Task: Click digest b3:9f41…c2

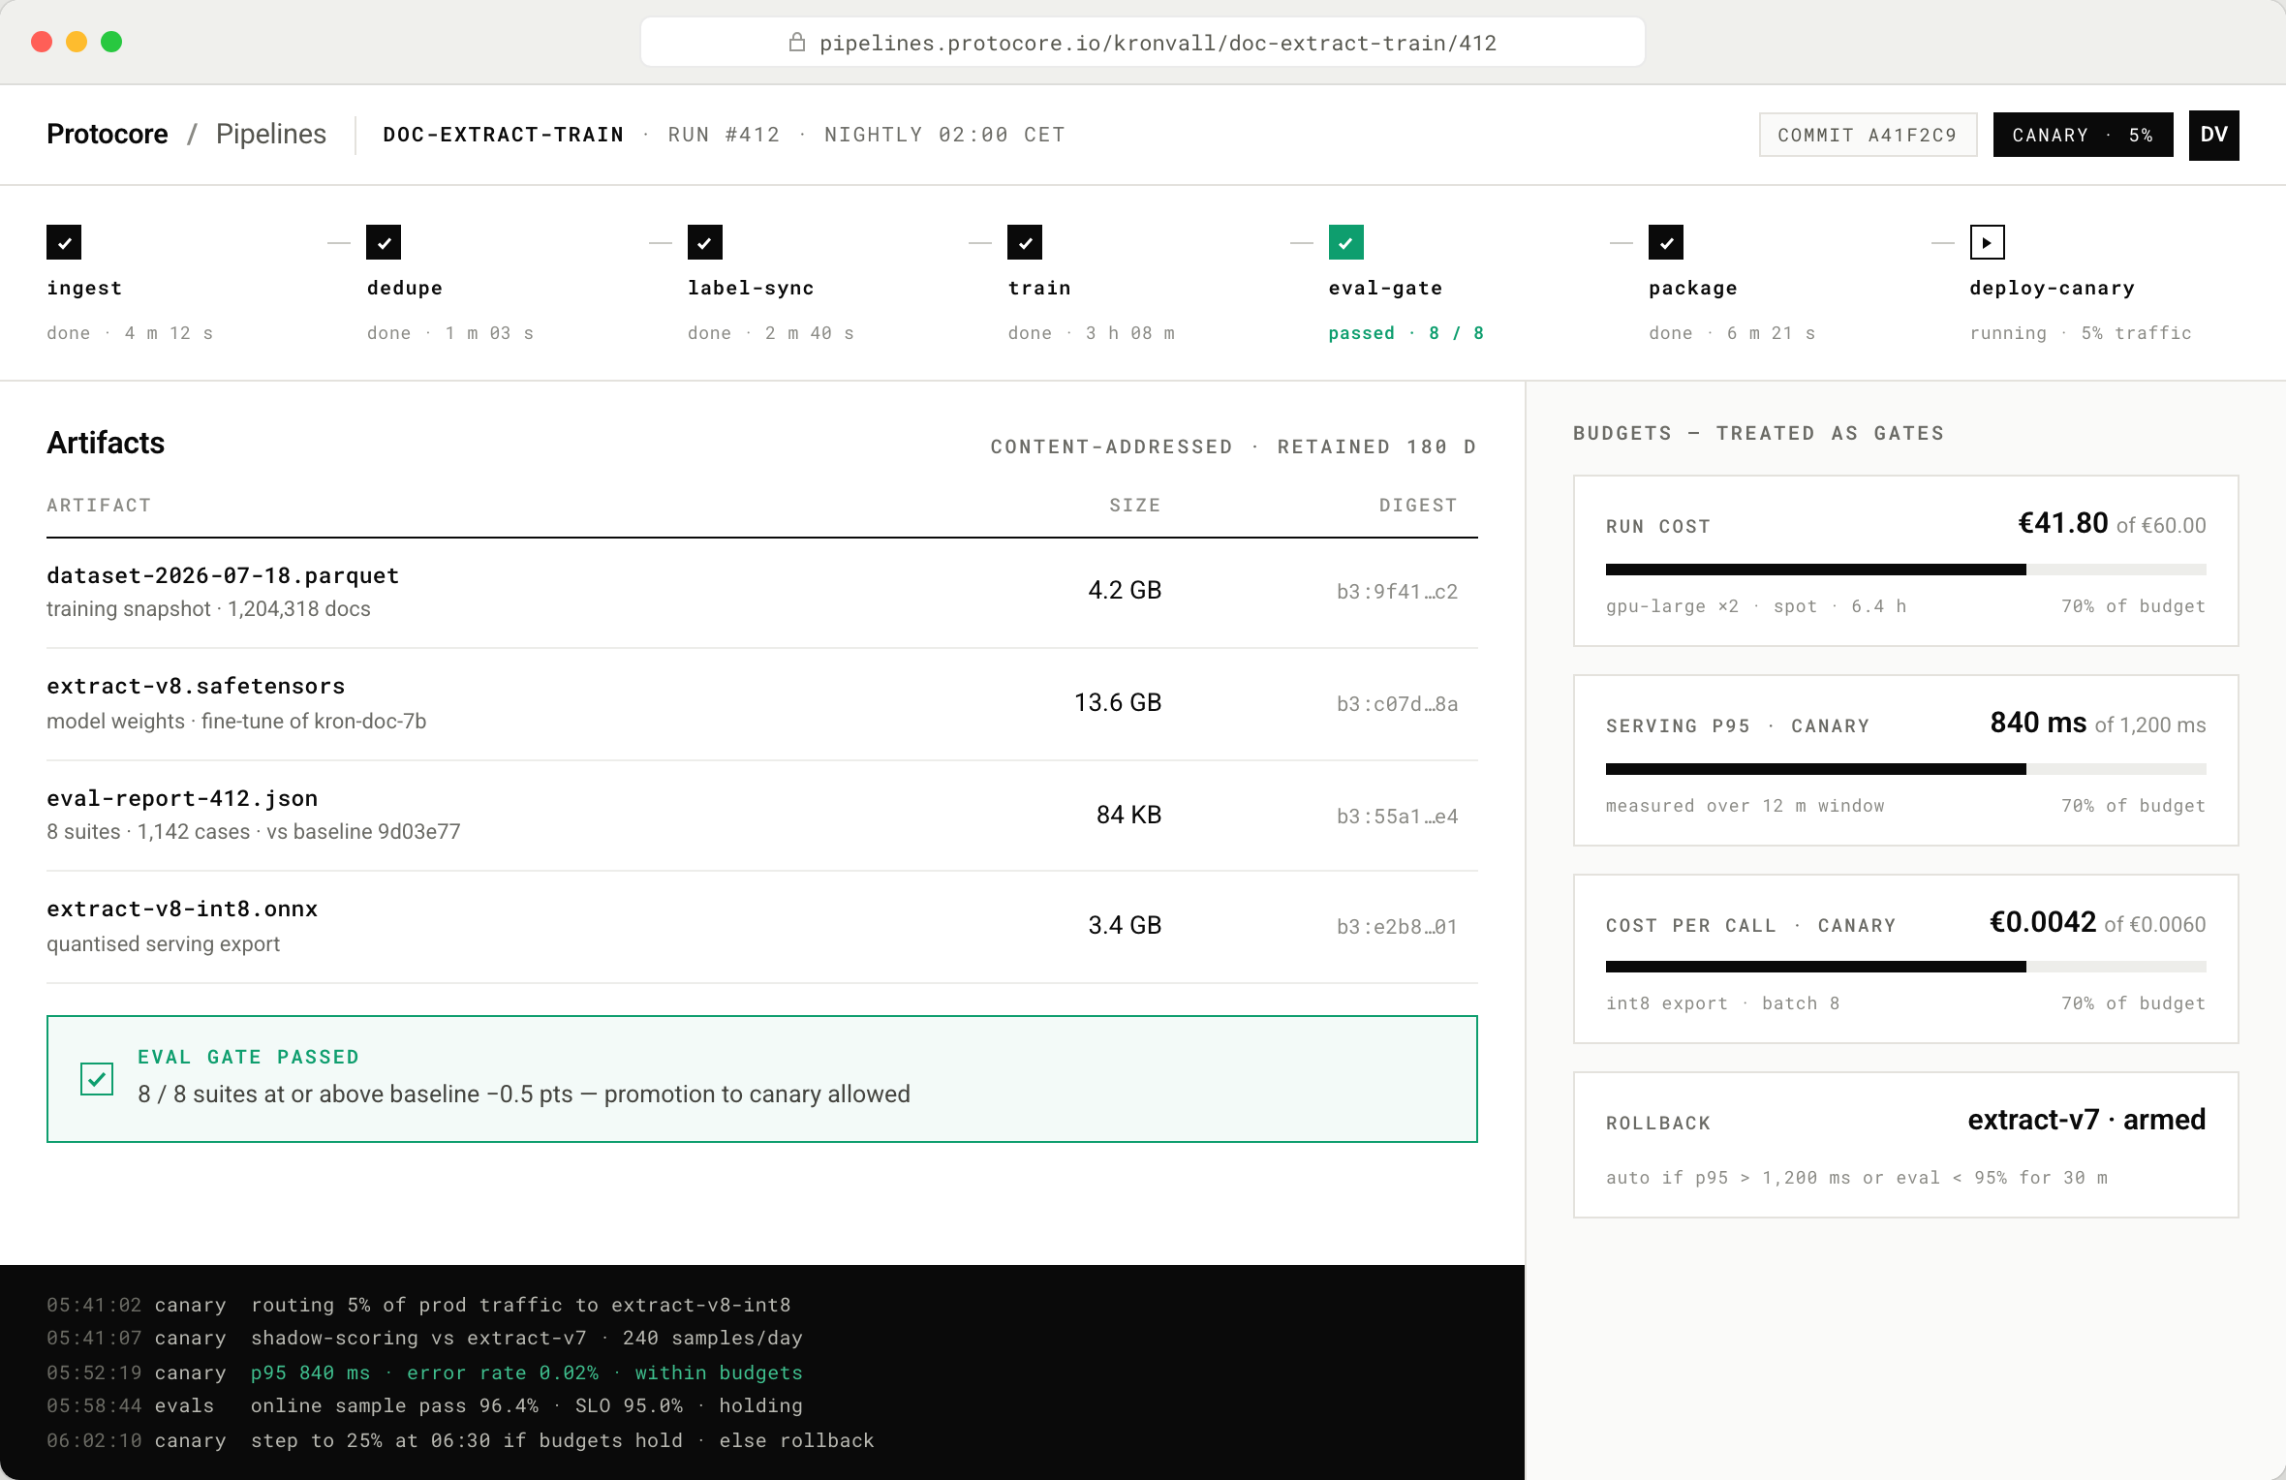Action: (1397, 591)
